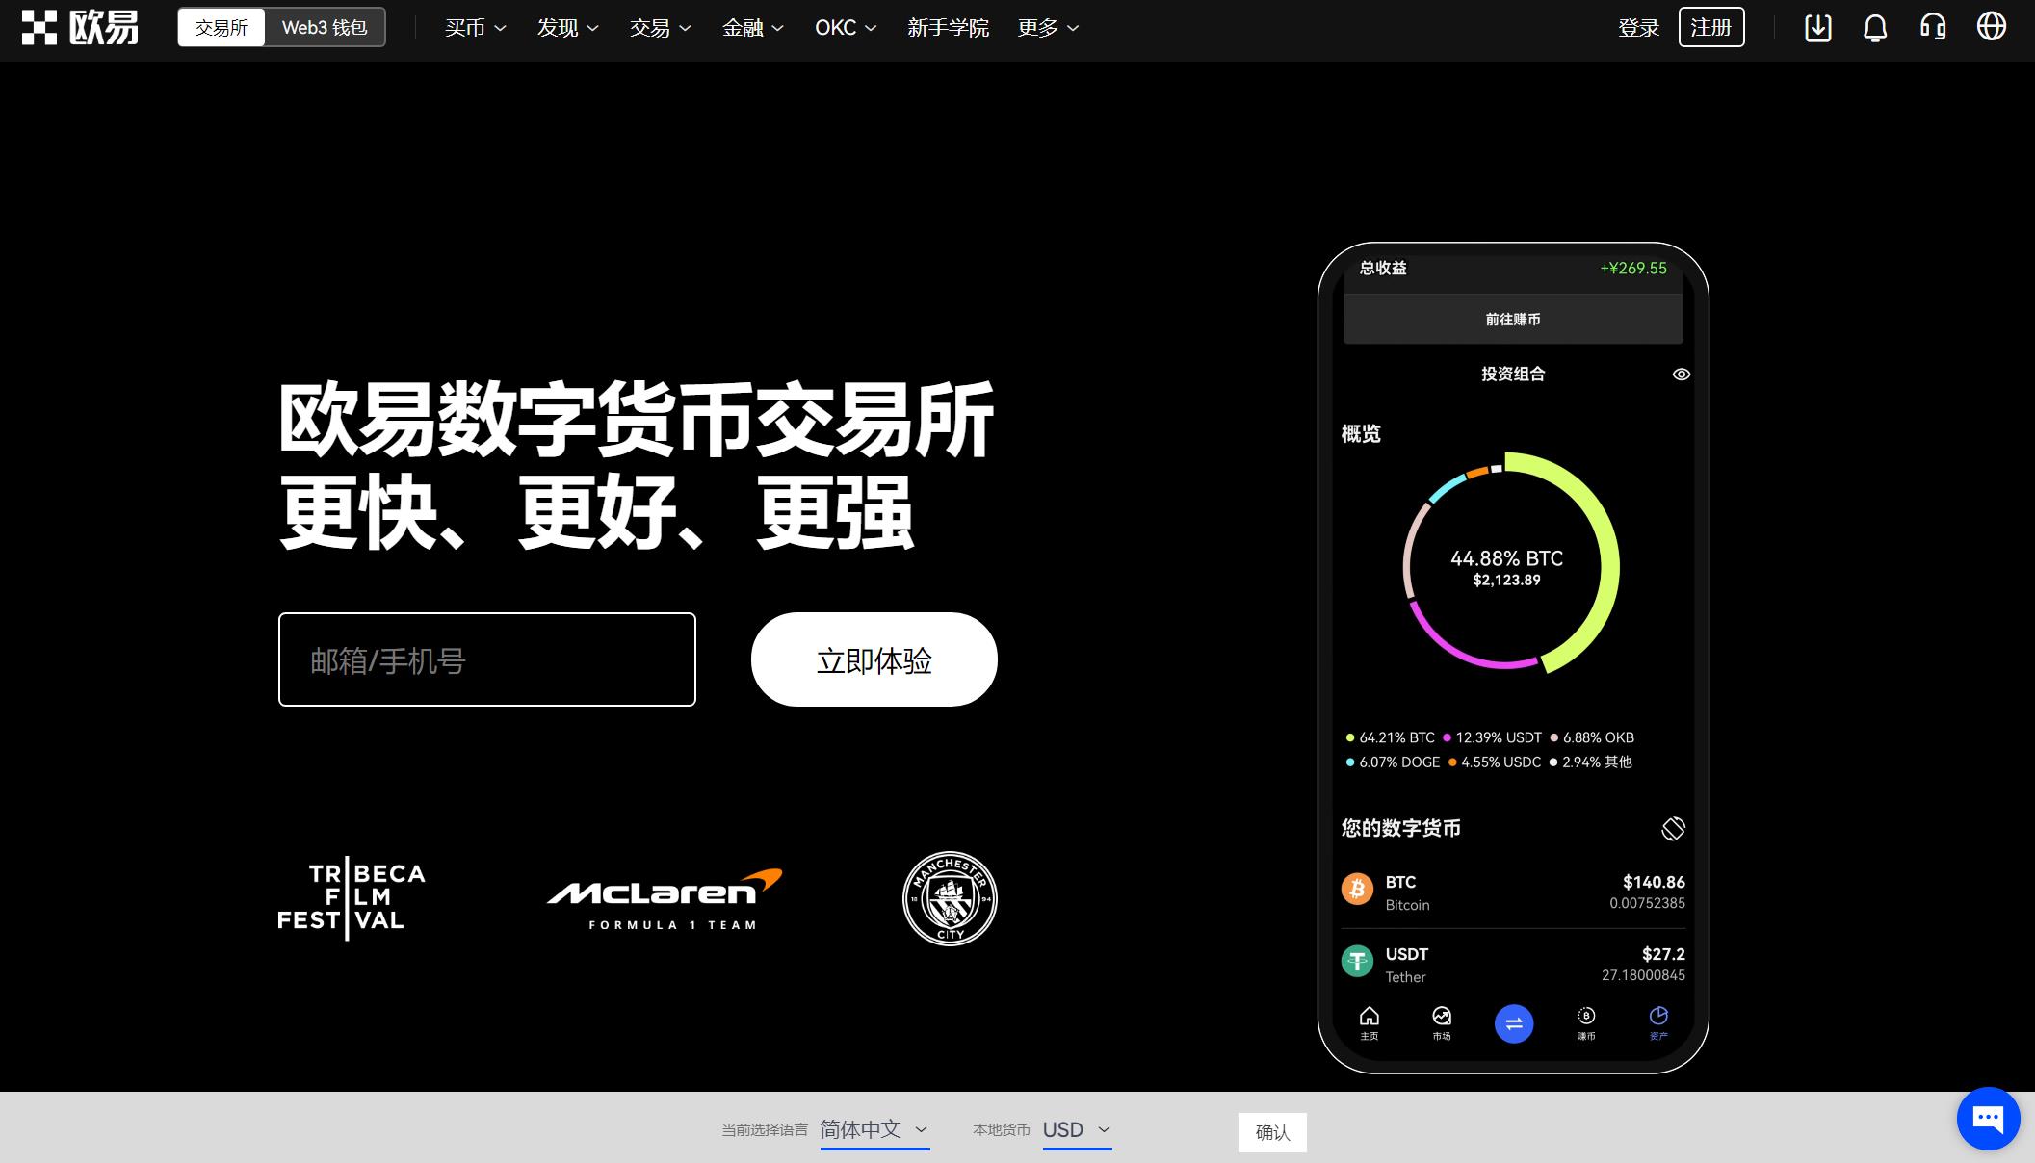
Task: Click the download app icon
Action: [x=1814, y=27]
